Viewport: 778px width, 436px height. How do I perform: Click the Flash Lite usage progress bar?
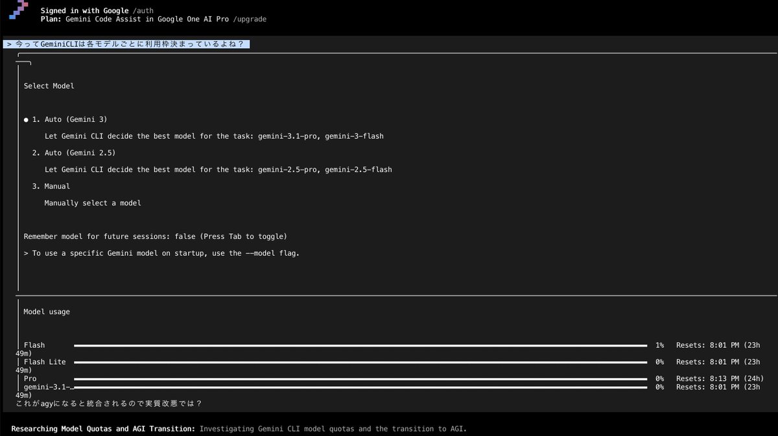pyautogui.click(x=360, y=362)
